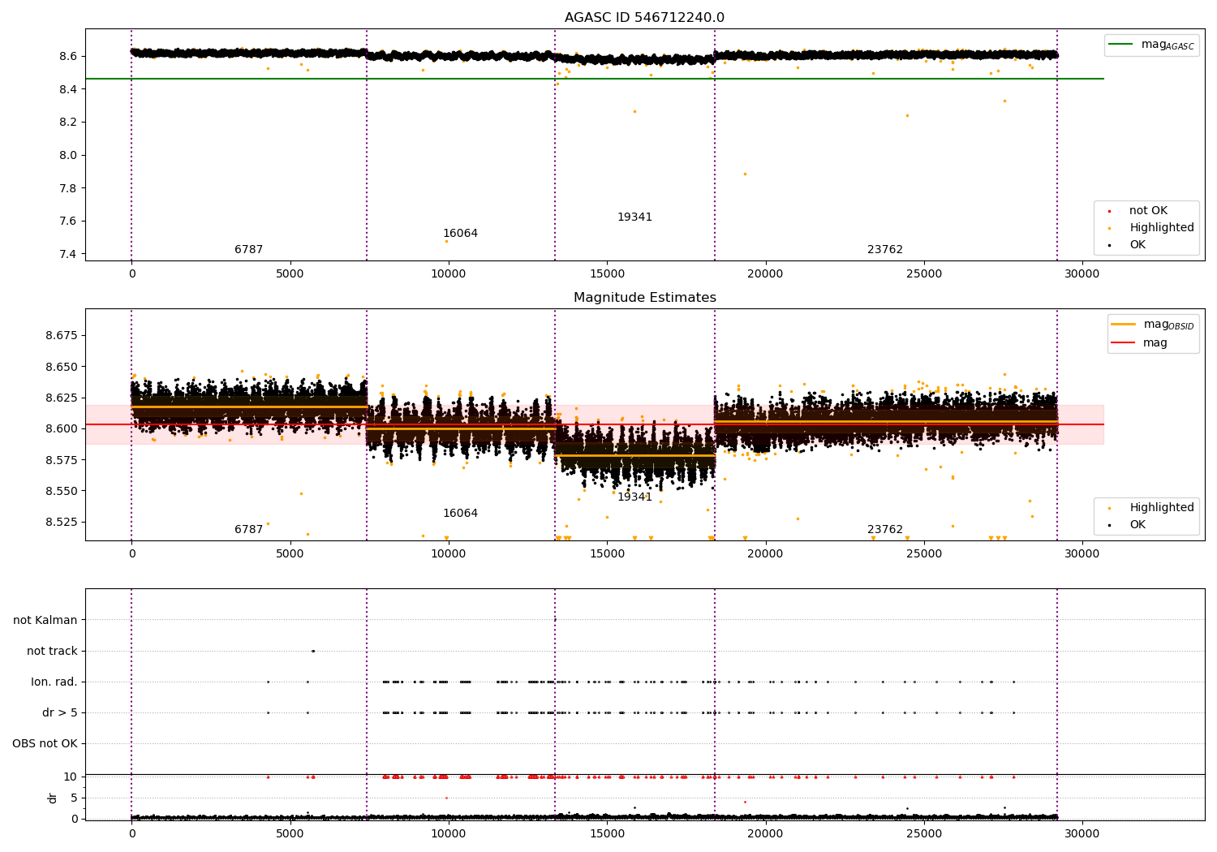Click the 'AGASC ID 546712240.0' plot title
This screenshot has height=852, width=1217.
point(644,18)
